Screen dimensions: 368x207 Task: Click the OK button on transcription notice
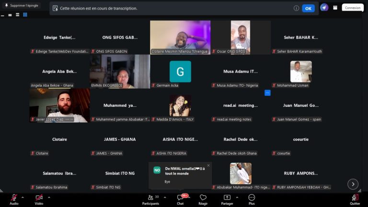tap(308, 9)
